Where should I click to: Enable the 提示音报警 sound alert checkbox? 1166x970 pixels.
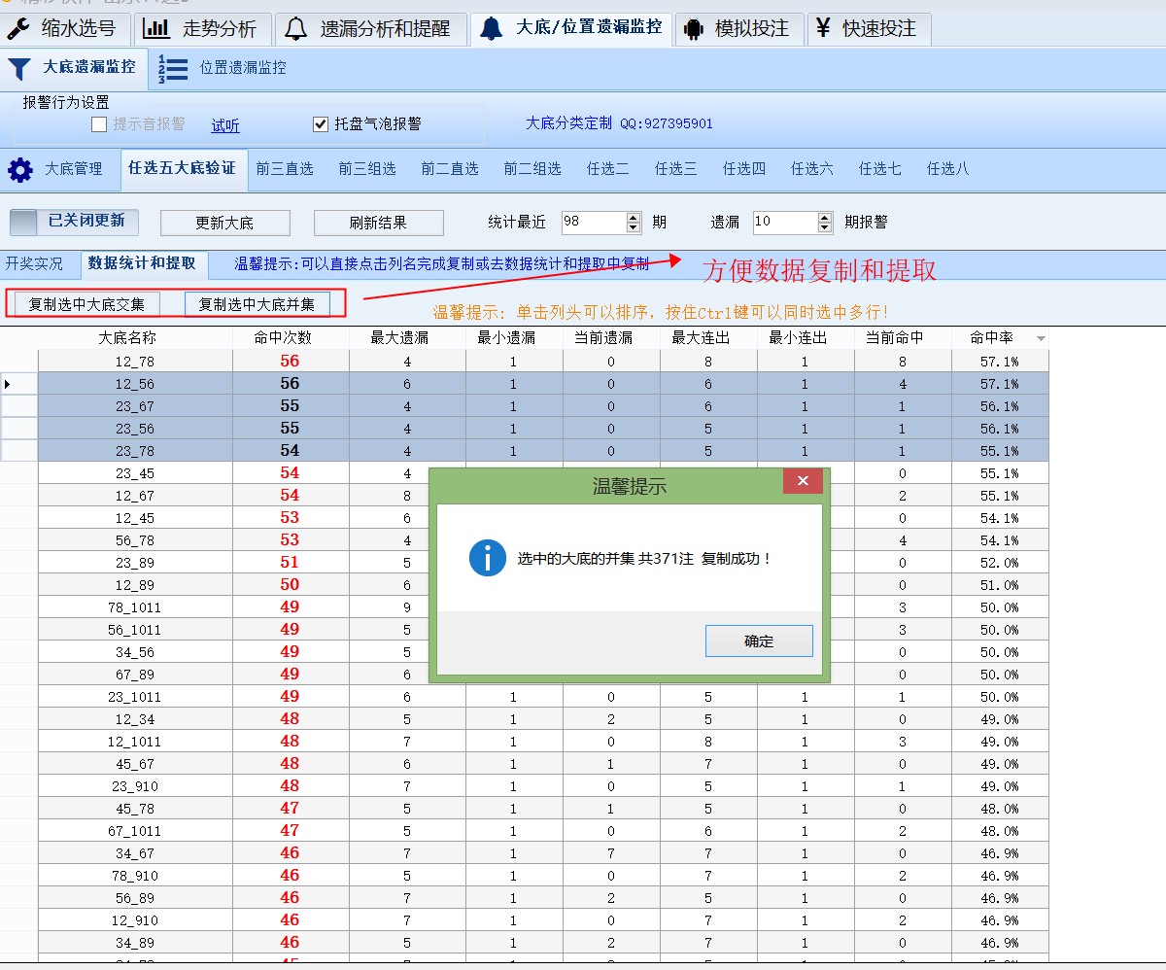pyautogui.click(x=97, y=122)
